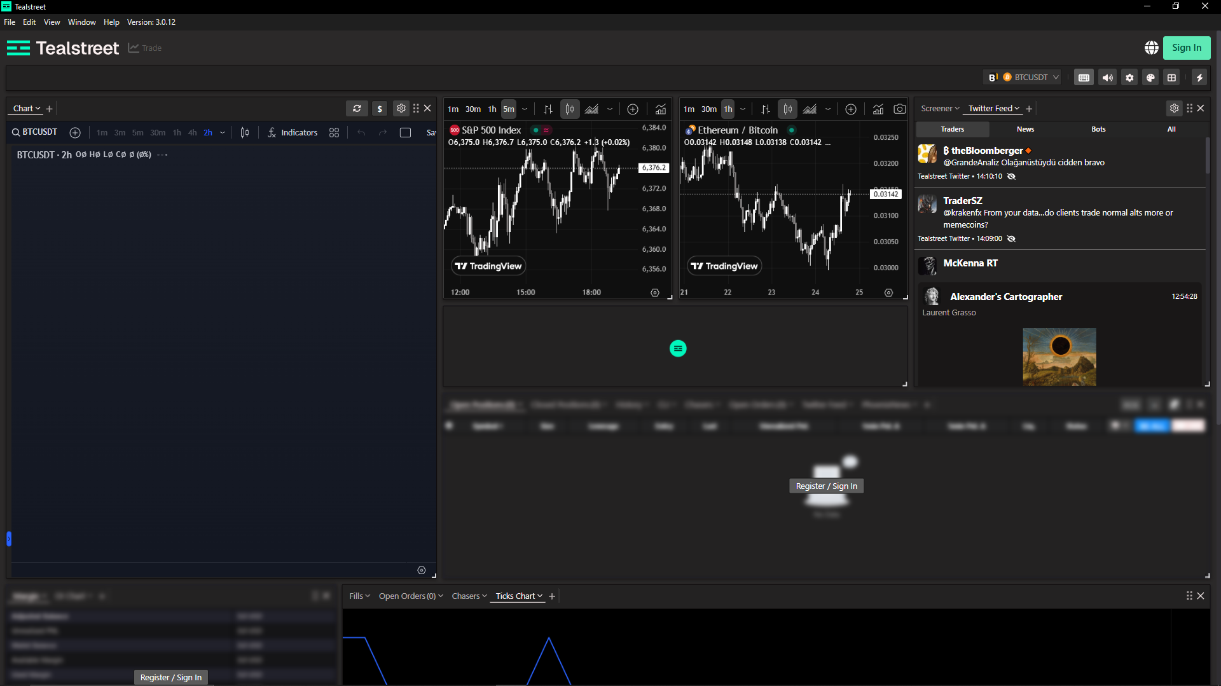The height and width of the screenshot is (686, 1221).
Task: Open Chart widget settings gear
Action: coord(401,109)
